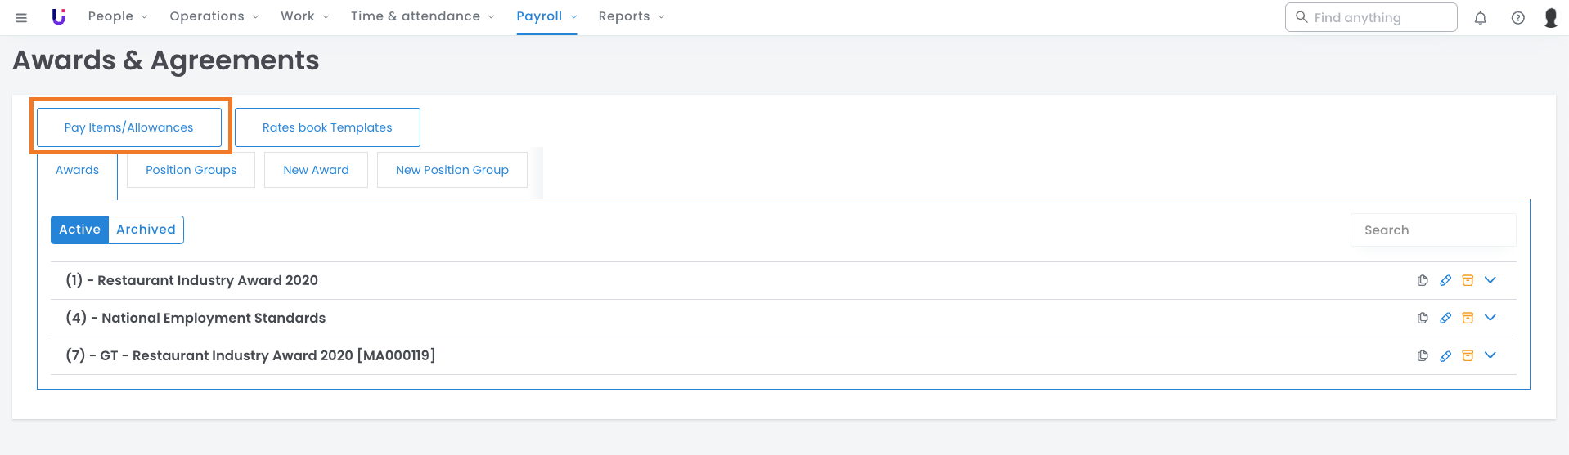
Task: Show Active awards list
Action: point(79,230)
